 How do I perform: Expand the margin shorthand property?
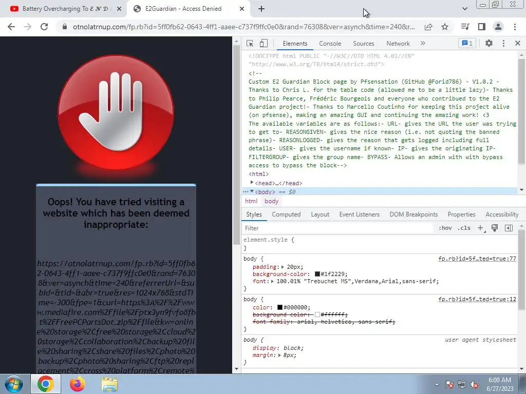(x=279, y=356)
